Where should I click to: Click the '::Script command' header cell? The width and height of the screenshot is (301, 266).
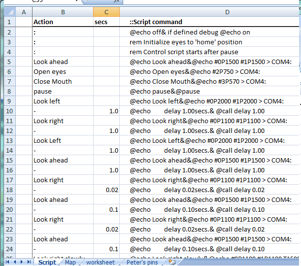pos(209,22)
